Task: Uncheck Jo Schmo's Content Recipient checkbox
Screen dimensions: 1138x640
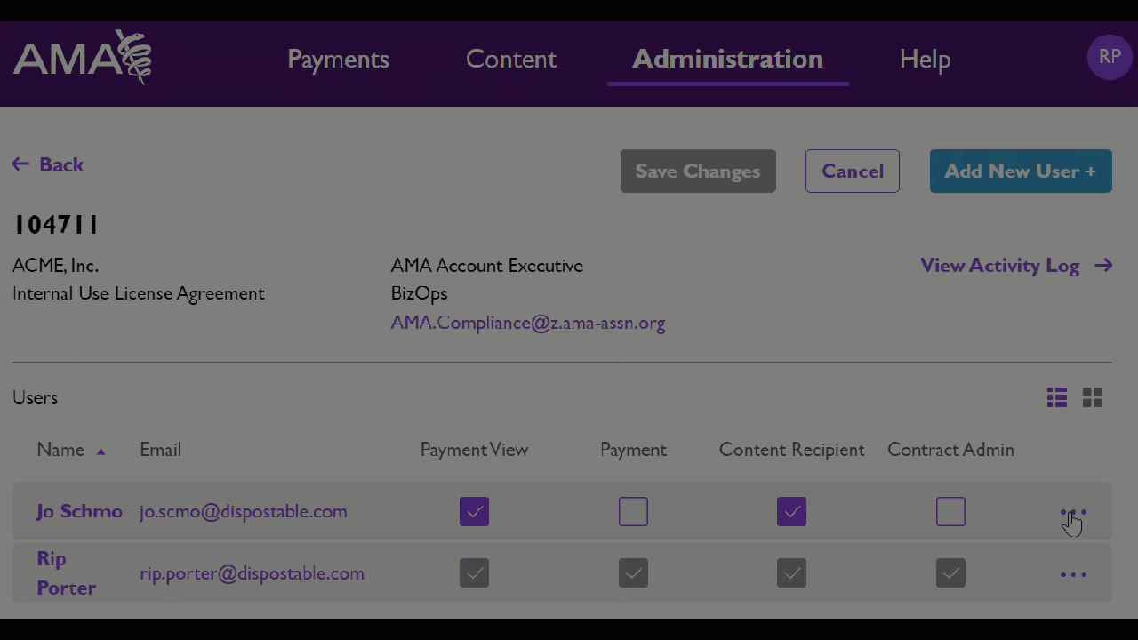Action: pyautogui.click(x=791, y=511)
